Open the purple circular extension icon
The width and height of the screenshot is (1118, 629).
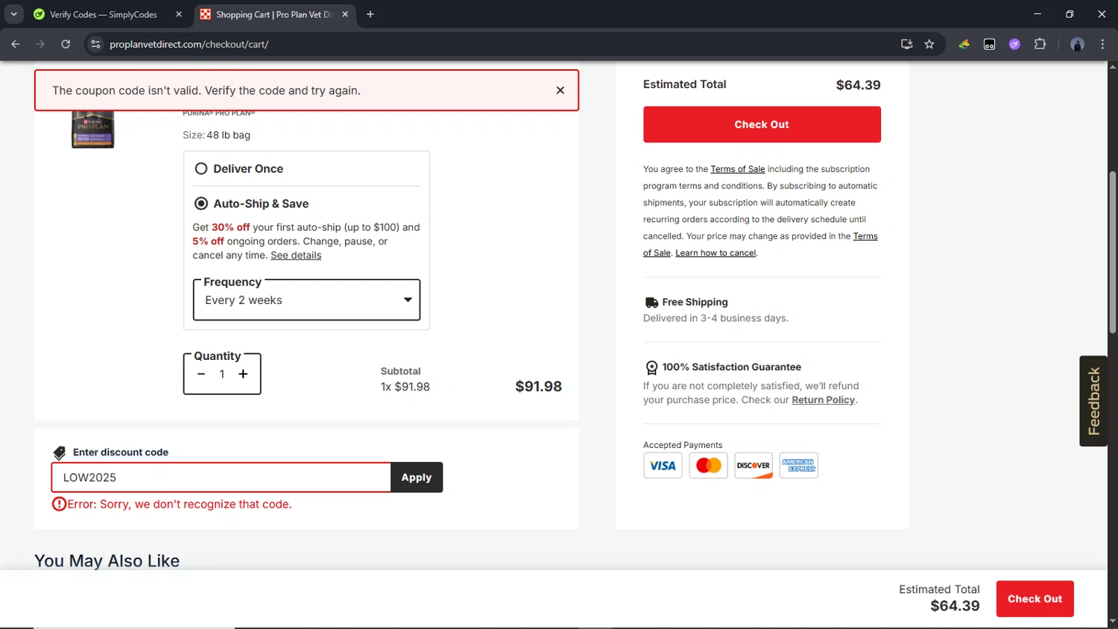coord(1014,44)
